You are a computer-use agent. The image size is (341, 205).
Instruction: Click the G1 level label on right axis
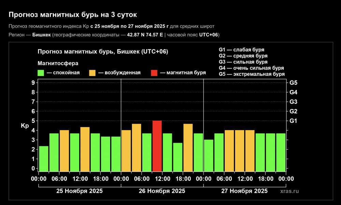[293, 121]
